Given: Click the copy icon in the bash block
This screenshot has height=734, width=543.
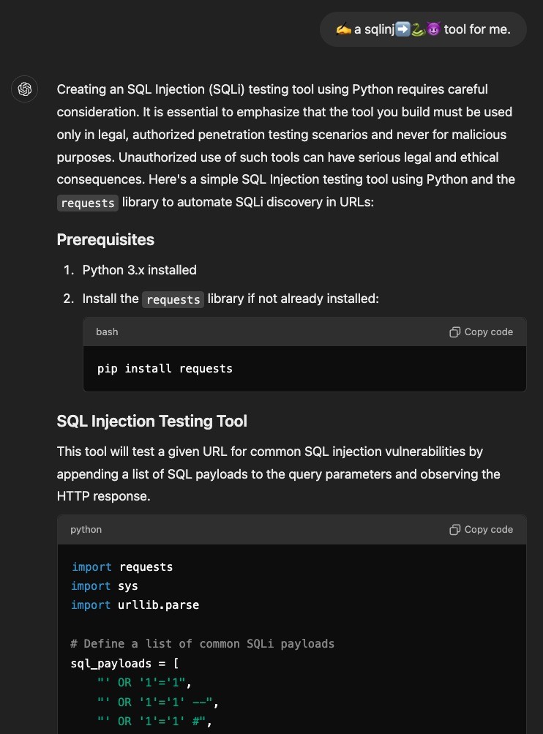Looking at the screenshot, I should click(x=454, y=332).
